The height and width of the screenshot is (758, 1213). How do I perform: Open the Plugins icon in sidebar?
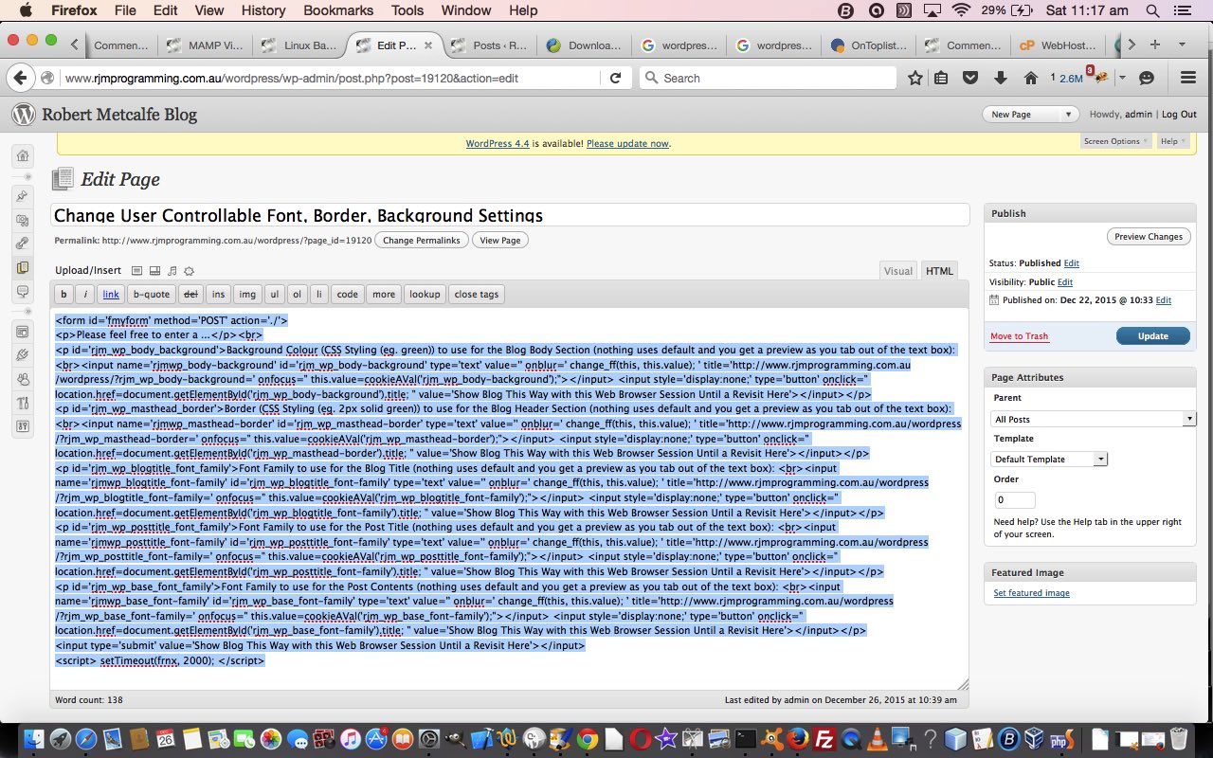click(23, 355)
